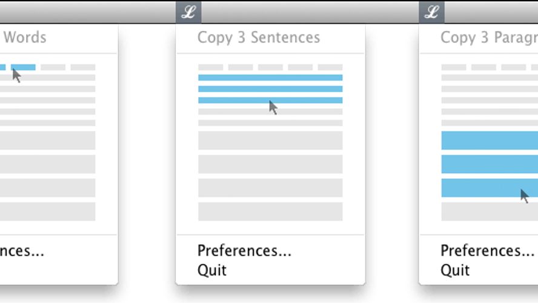Image resolution: width=538 pixels, height=303 pixels.
Task: Pick the first blue paragraph block in Copy 3 Paragraphs
Action: click(x=489, y=140)
